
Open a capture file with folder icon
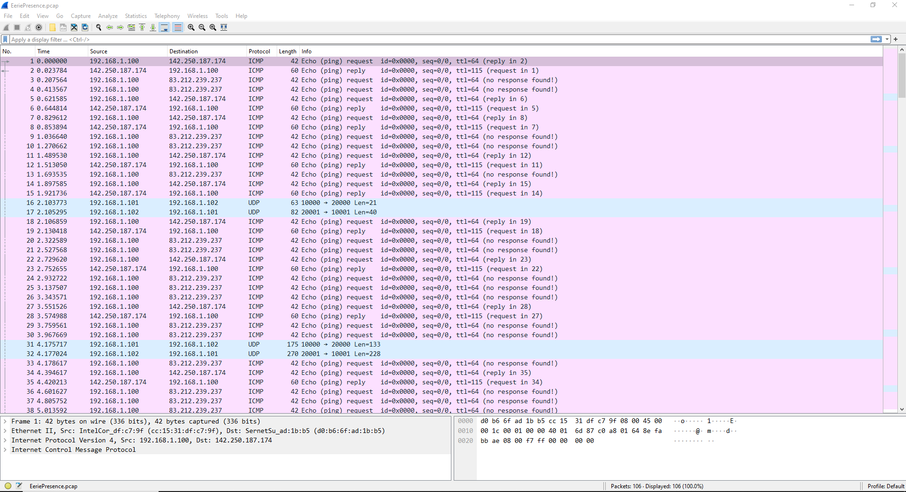tap(52, 27)
